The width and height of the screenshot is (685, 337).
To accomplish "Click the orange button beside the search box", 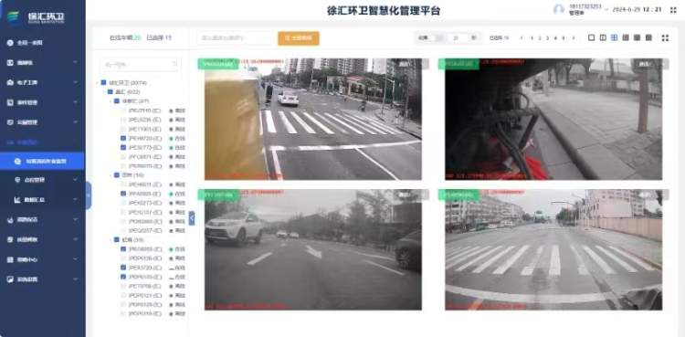I will pyautogui.click(x=299, y=38).
